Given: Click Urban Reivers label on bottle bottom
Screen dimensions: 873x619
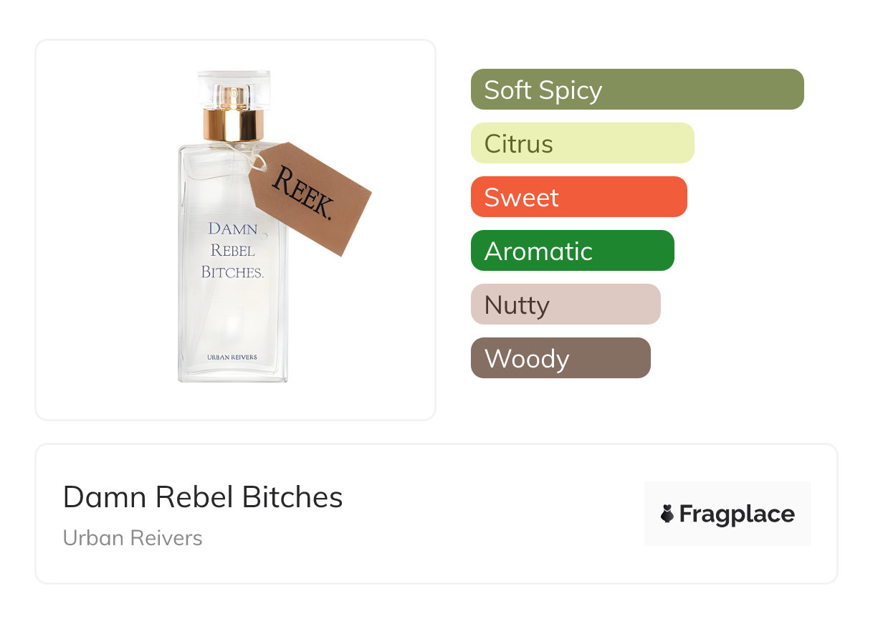Looking at the screenshot, I should click(232, 357).
